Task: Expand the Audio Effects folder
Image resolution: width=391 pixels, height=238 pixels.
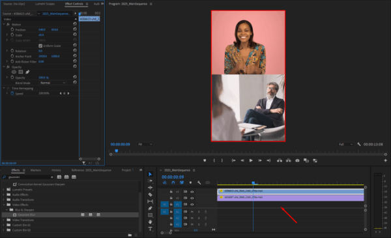Action: coord(3,194)
